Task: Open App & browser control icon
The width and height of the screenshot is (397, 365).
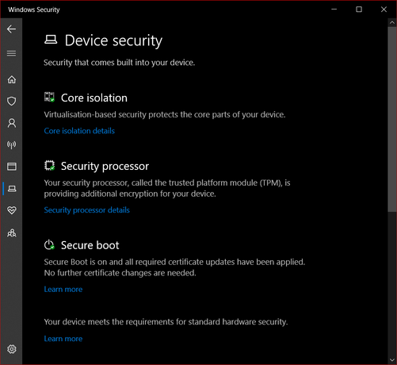Action: click(12, 167)
